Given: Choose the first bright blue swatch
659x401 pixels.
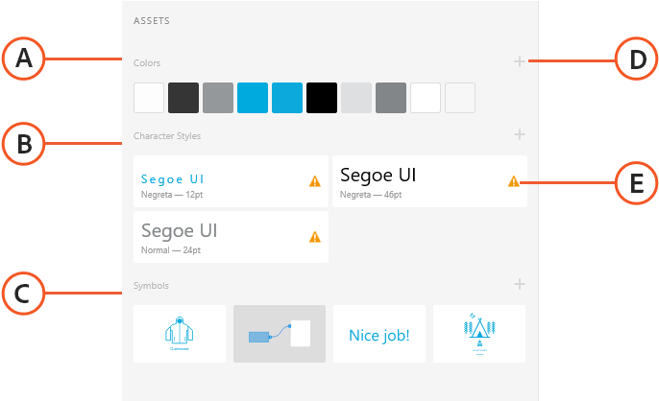Looking at the screenshot, I should pos(253,98).
